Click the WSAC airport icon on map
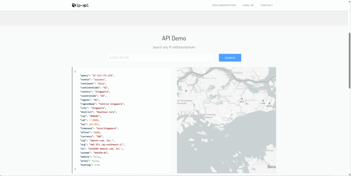Screen dimensions: 351x176 pyautogui.click(x=269, y=104)
